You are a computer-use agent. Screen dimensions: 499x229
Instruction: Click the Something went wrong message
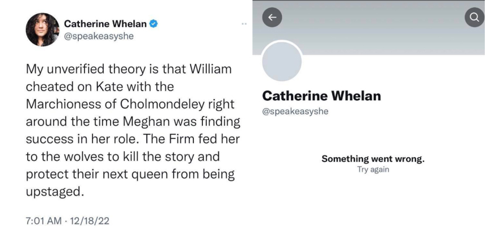point(373,159)
